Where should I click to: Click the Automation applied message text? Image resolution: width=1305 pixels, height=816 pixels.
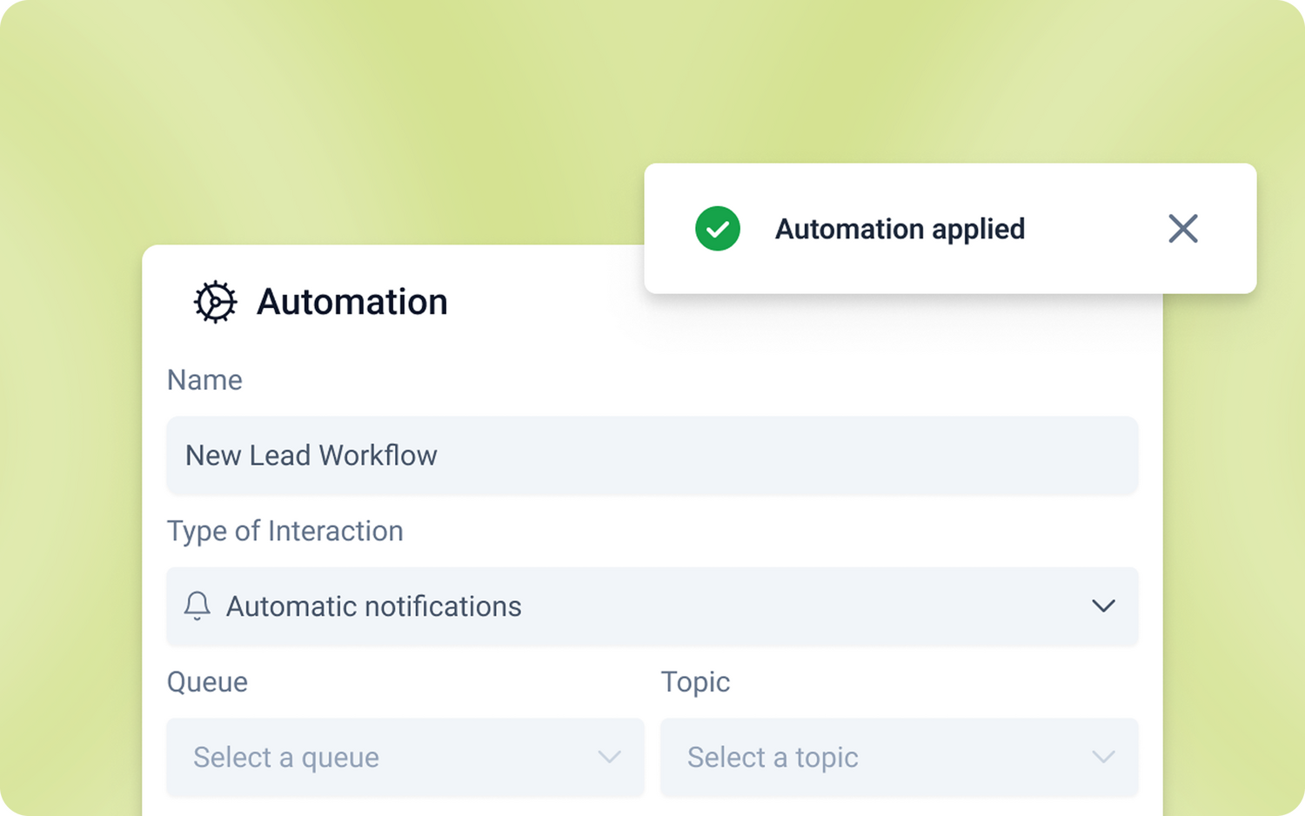(x=900, y=229)
